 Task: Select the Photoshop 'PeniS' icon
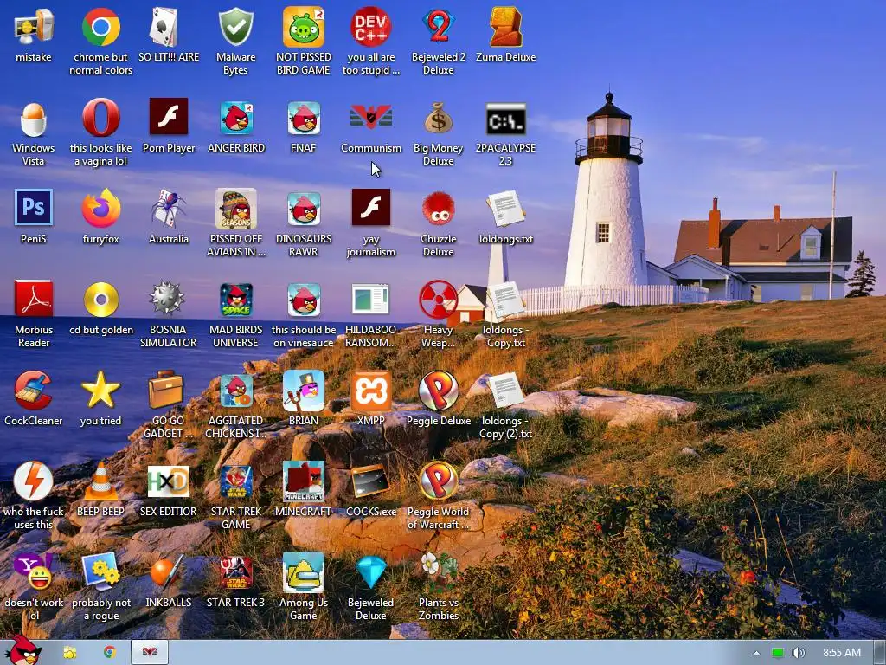[x=34, y=208]
